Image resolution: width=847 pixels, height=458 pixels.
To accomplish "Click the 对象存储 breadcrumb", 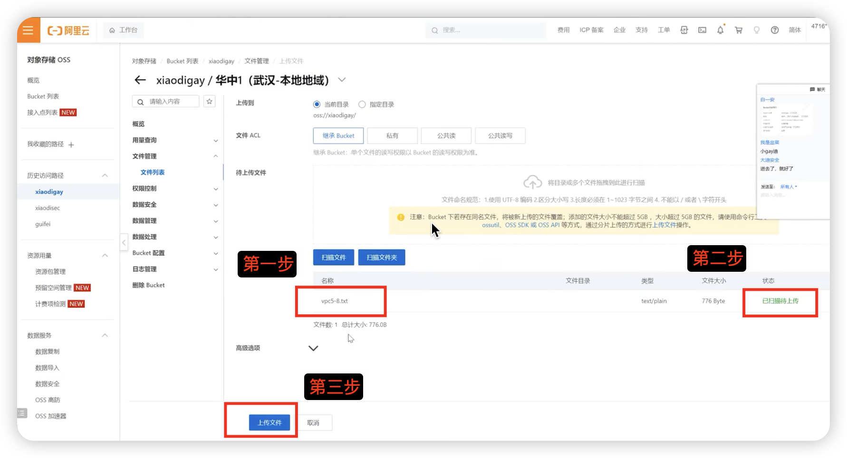I will [144, 61].
